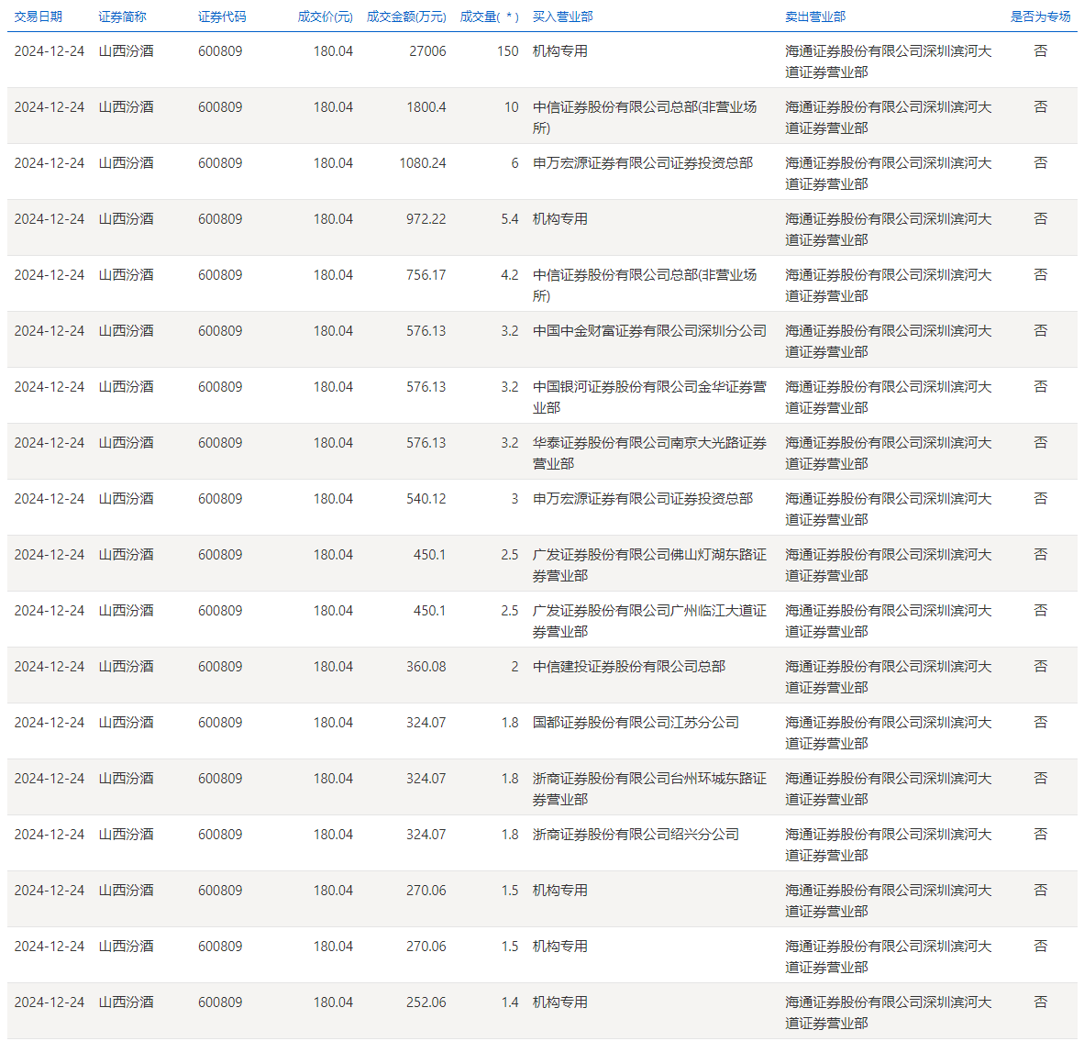
Task: Click 中信证券 buyer in the 756.17 row
Action: pyautogui.click(x=645, y=285)
